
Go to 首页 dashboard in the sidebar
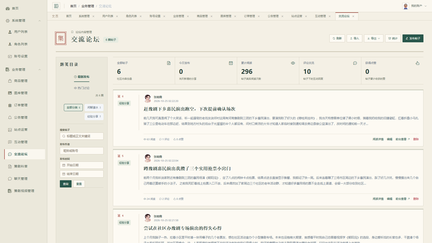click(x=15, y=8)
